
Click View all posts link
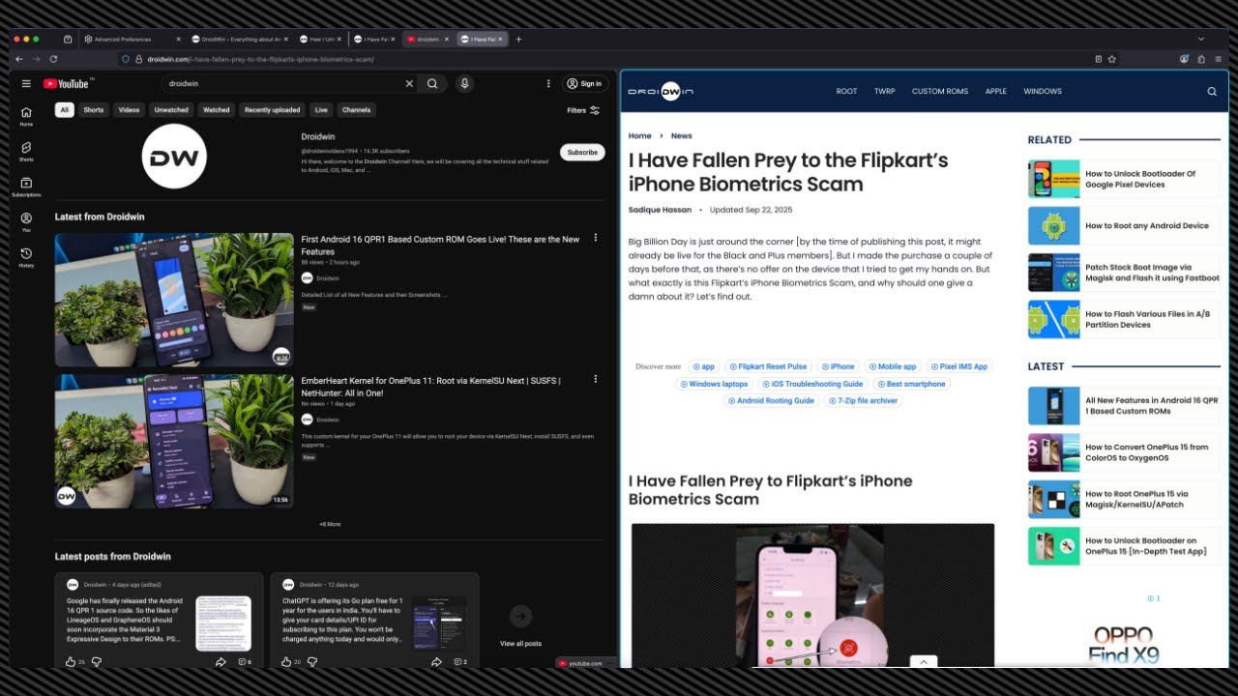tap(520, 644)
